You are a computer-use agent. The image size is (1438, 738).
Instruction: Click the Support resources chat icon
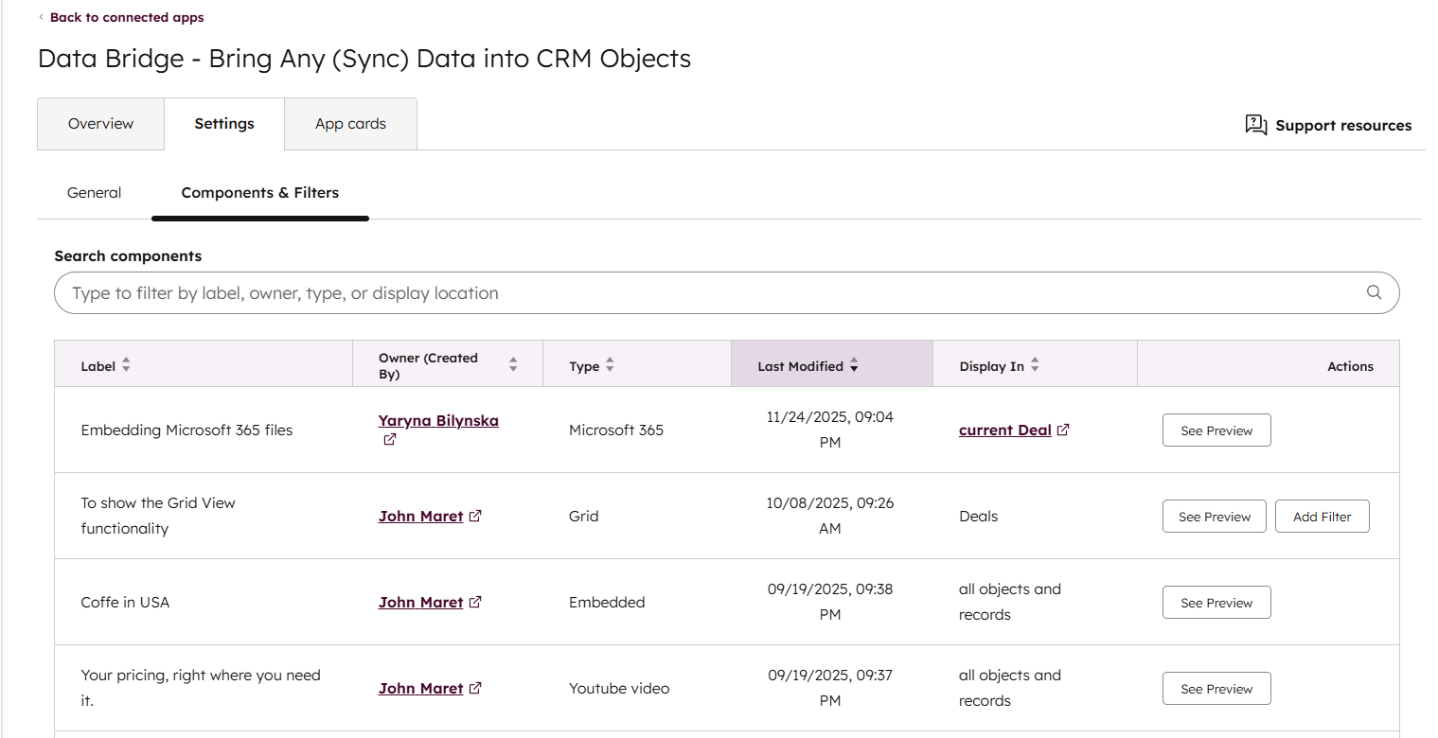[x=1255, y=125]
